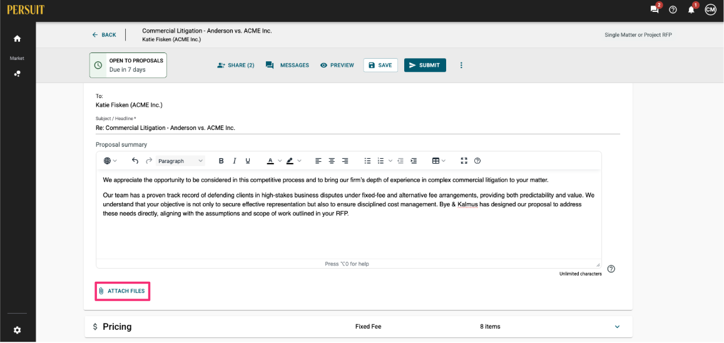Screen dimensions: 724x343
Task: Click the RFP title "Commercial Litigation - Anderson vs. ACME Inc."
Action: point(207,31)
